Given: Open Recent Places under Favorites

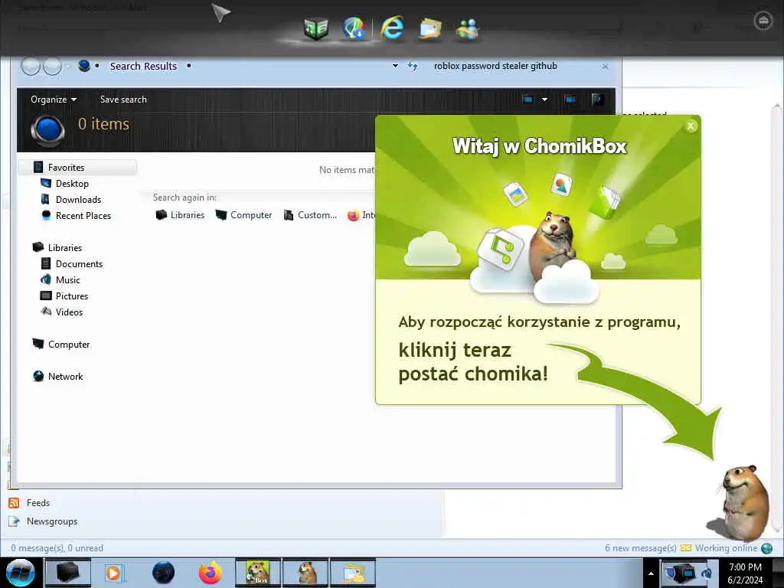Looking at the screenshot, I should coord(83,215).
